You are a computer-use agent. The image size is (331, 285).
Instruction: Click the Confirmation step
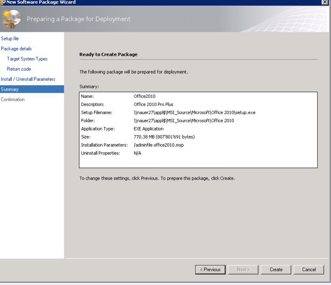coord(13,100)
